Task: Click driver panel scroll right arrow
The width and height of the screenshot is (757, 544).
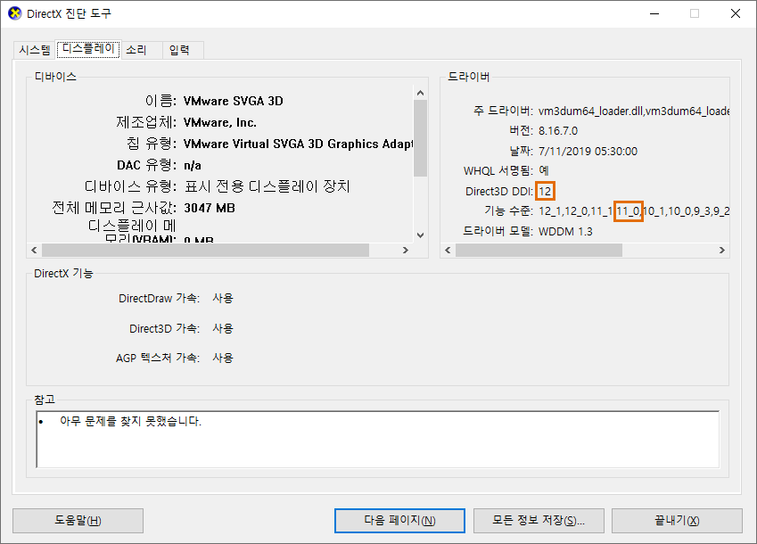Action: pos(721,250)
